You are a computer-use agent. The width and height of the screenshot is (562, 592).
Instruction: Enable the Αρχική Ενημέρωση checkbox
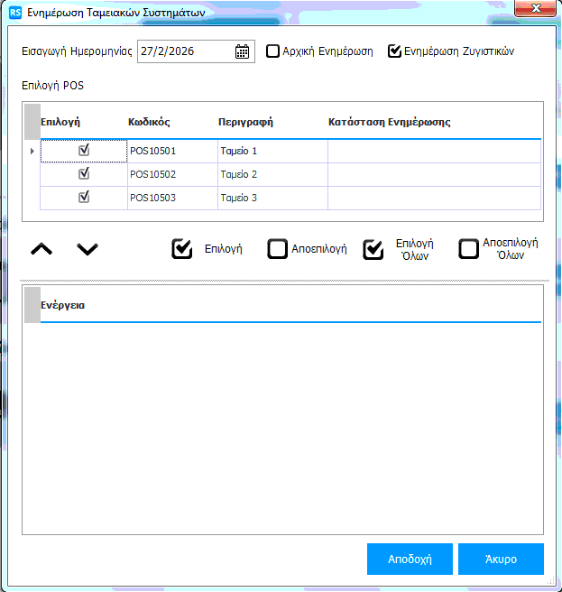(x=273, y=51)
